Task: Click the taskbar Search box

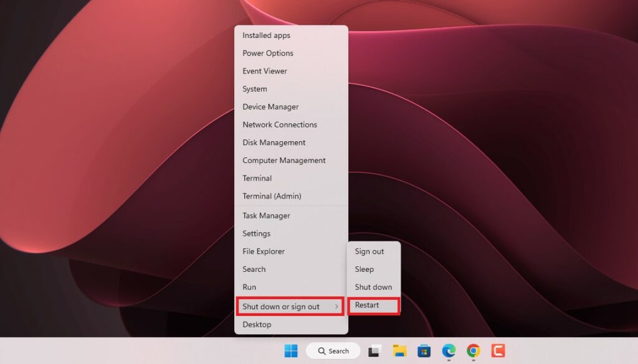Action: tap(333, 350)
